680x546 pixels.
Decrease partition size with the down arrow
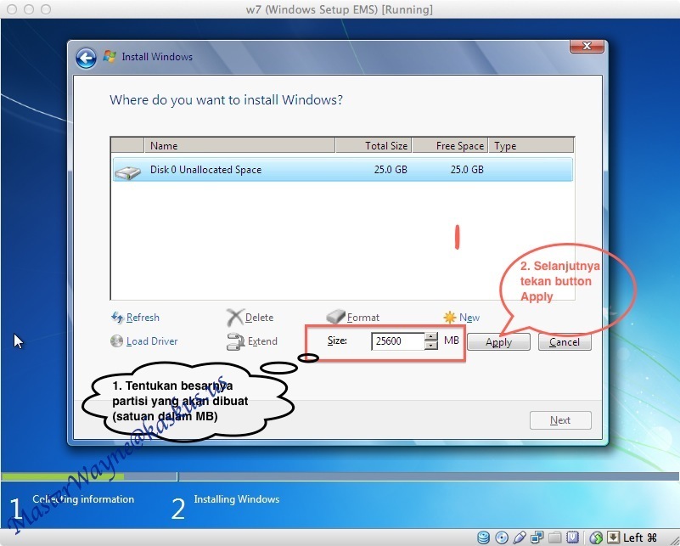431,346
